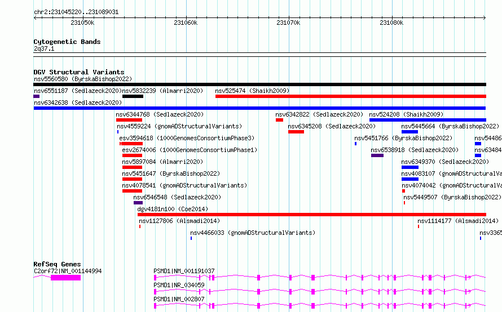Click the red nsv5897084 variant bar
The height and width of the screenshot is (312, 502).
coord(132,167)
